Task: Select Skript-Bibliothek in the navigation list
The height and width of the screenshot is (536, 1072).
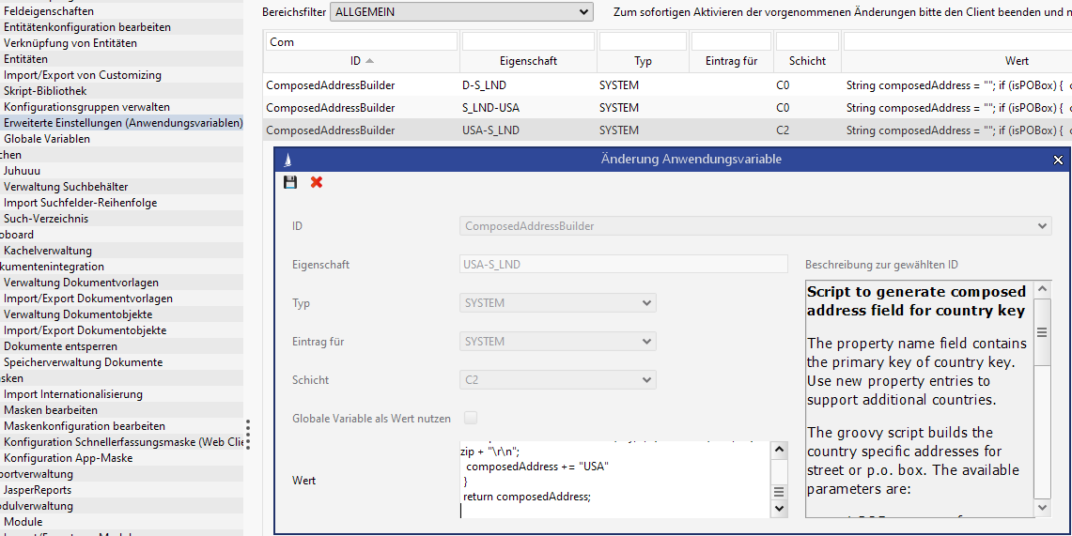Action: point(45,91)
